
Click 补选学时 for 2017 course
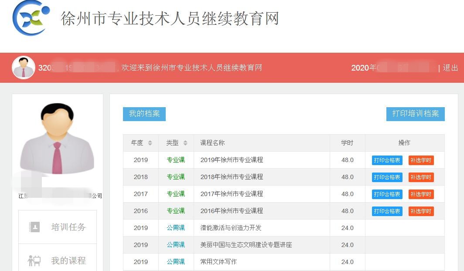tap(421, 194)
